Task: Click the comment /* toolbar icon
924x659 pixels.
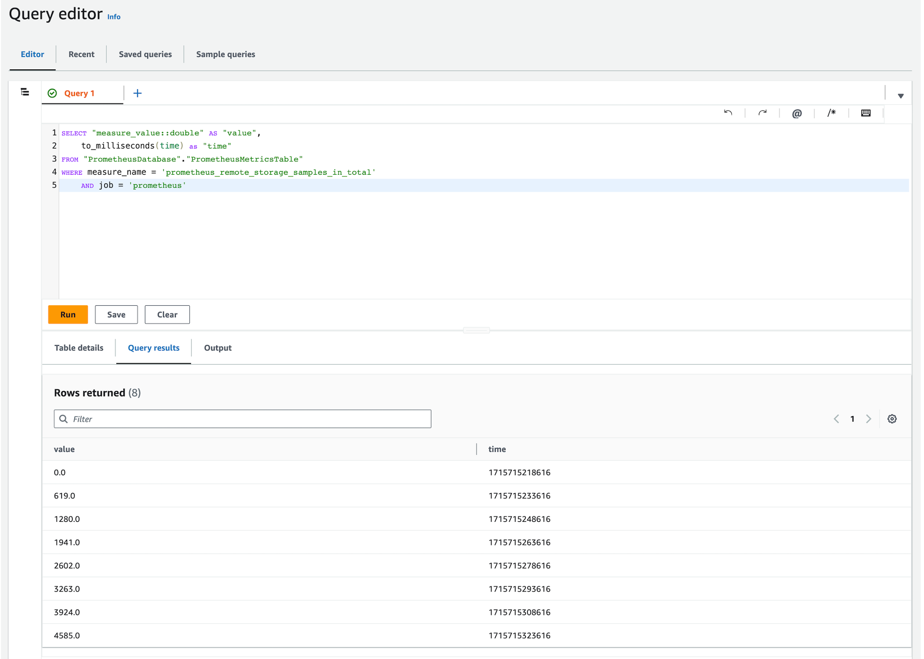Action: (831, 113)
